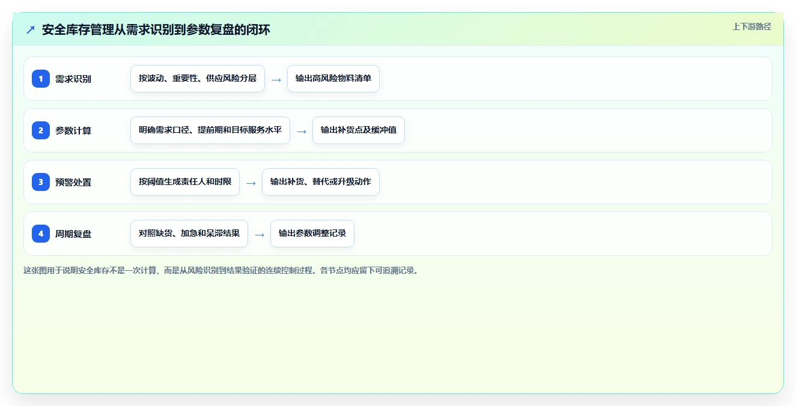The image size is (796, 406).
Task: Click the 输出高风险物料清单 box
Action: pos(333,79)
